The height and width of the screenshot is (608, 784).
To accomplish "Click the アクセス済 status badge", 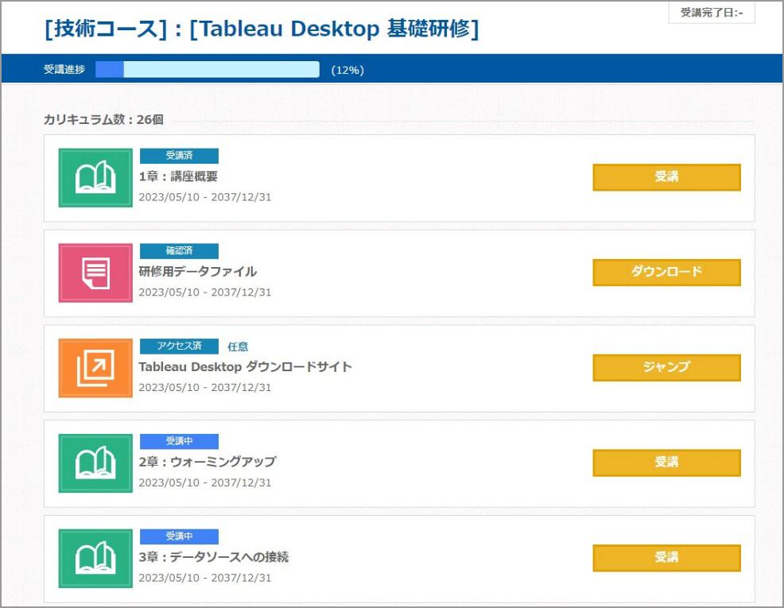I will (x=179, y=347).
